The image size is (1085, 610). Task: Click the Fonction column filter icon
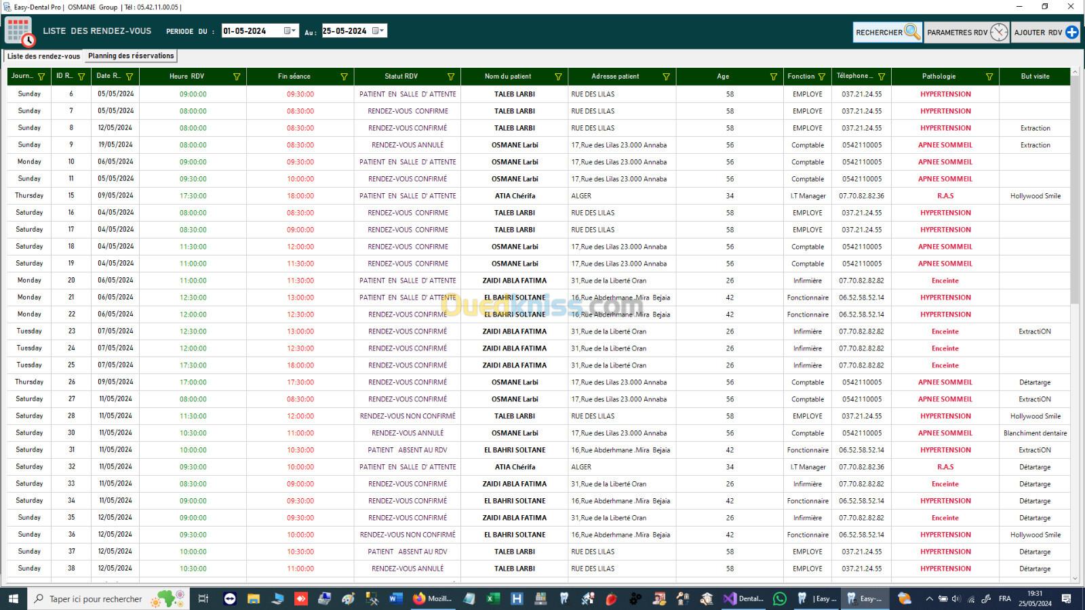[822, 77]
